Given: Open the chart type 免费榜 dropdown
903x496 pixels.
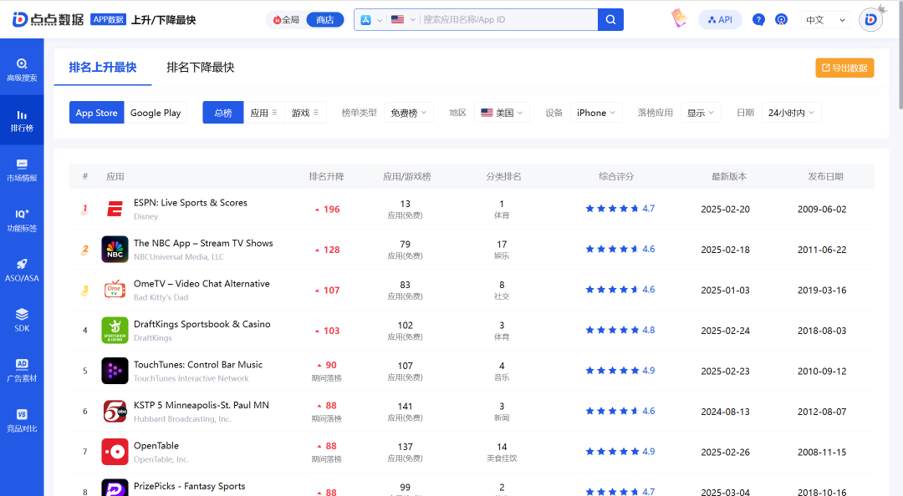Looking at the screenshot, I should [408, 113].
